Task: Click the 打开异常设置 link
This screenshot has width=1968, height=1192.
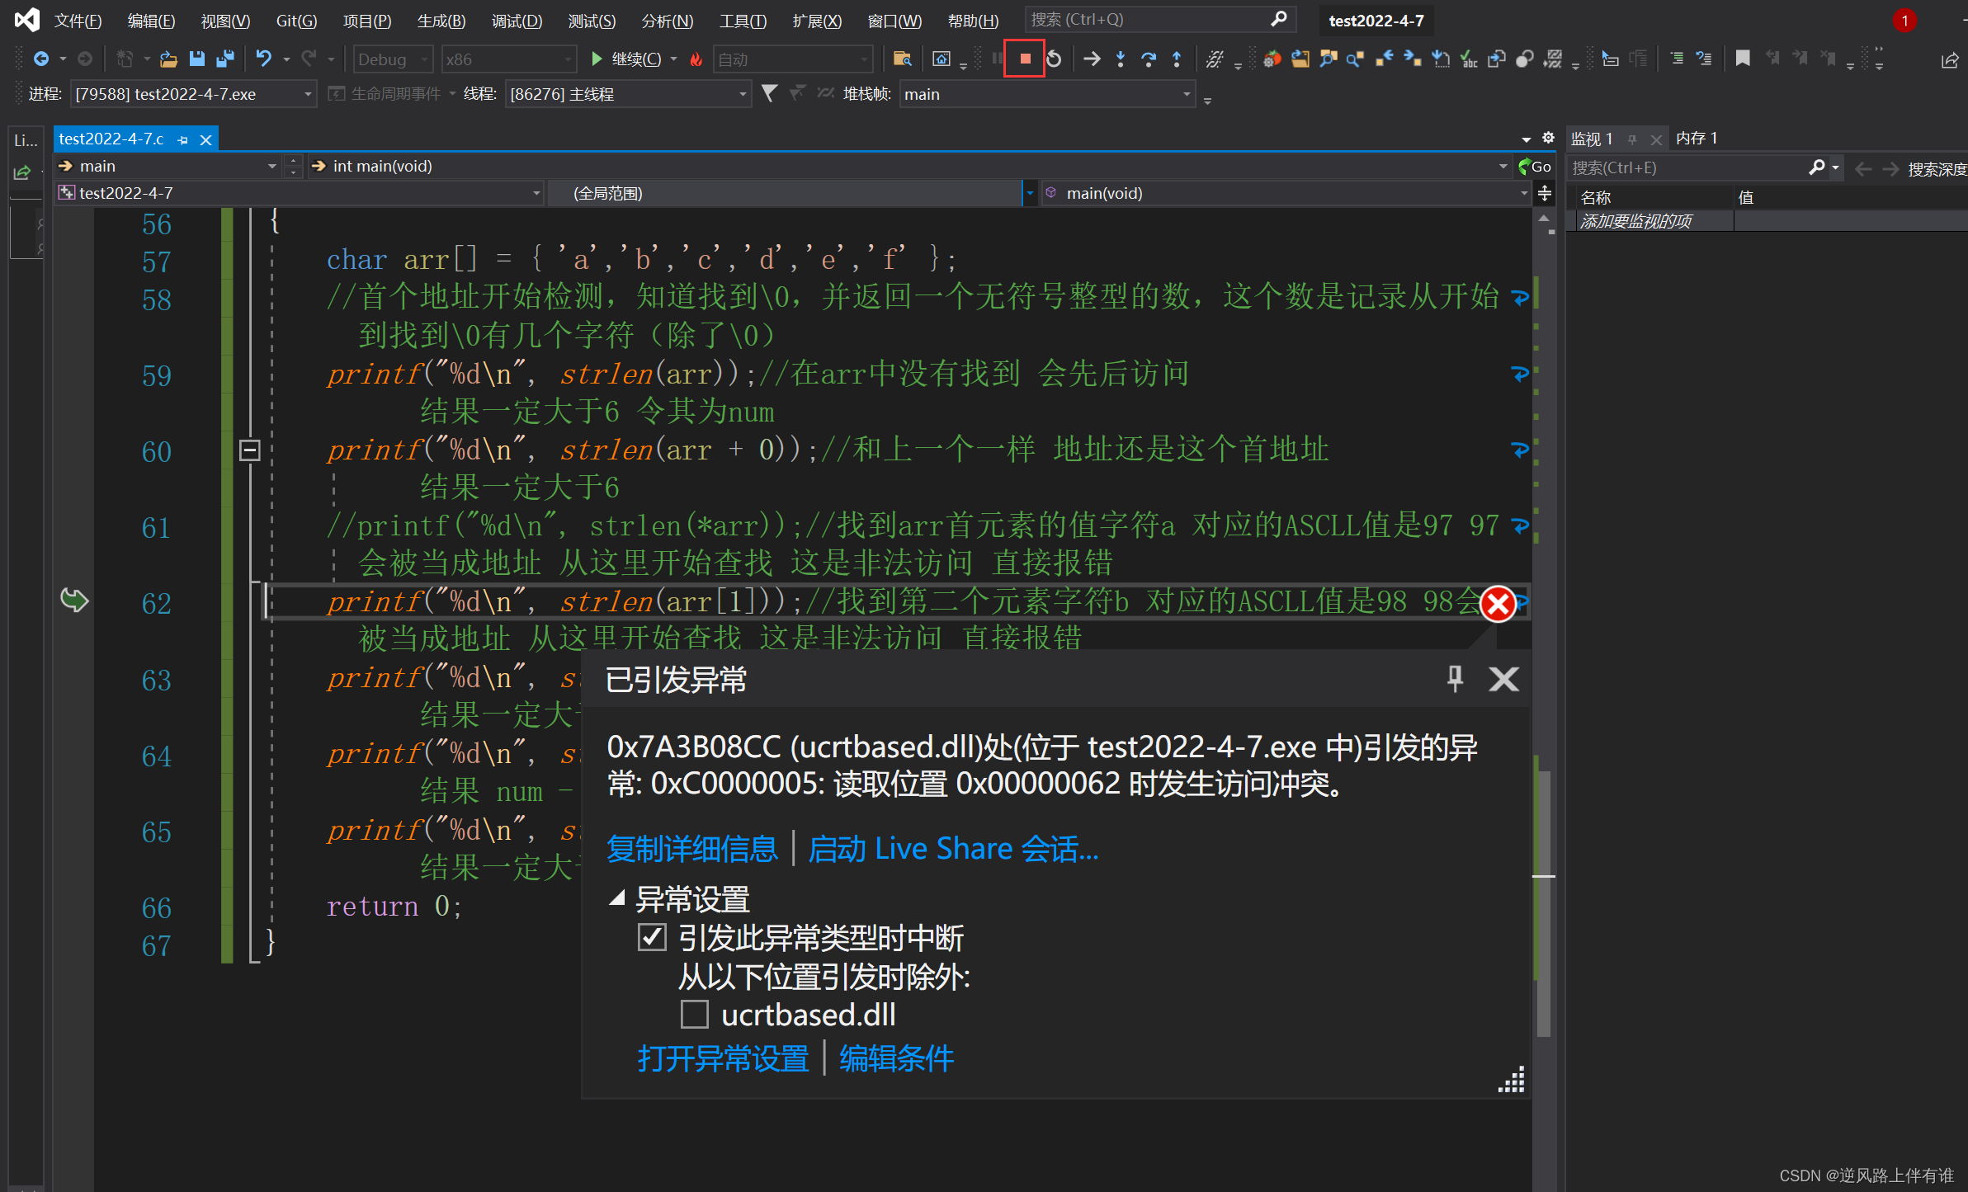Action: (722, 1058)
